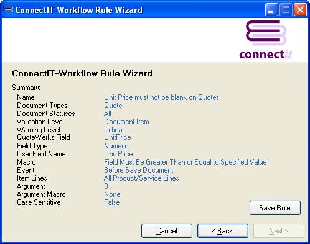310x244 pixels.
Task: Click the 'Event' label
Action: [x=26, y=170]
